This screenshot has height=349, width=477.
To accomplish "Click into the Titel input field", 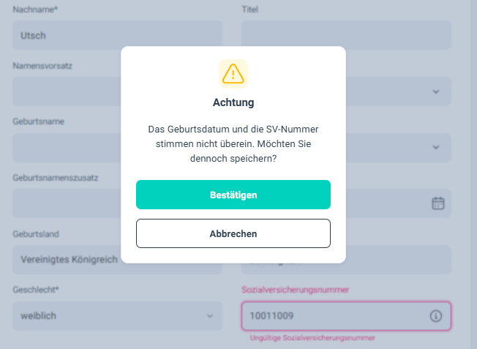I will coord(346,35).
